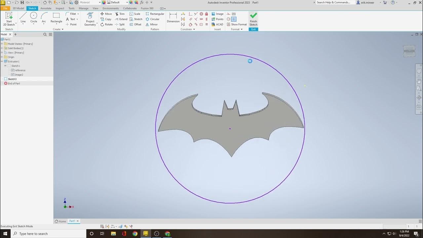Search the model browser
Image resolution: width=423 pixels, height=238 pixels.
[45, 34]
